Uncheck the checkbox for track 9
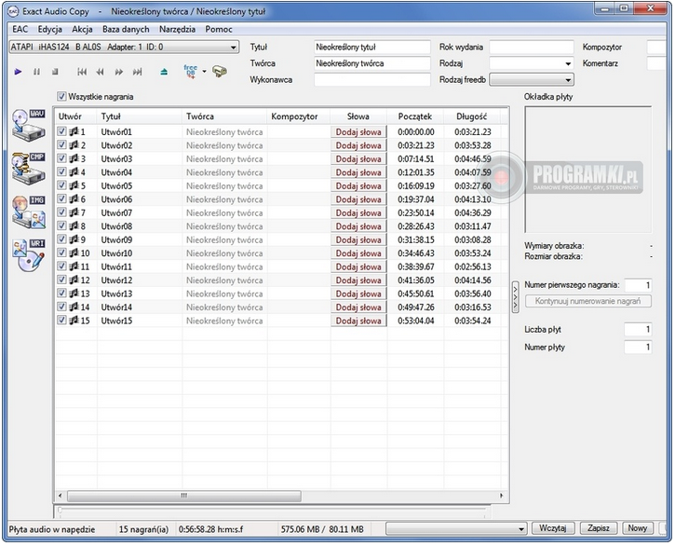The width and height of the screenshot is (675, 546). 61,239
